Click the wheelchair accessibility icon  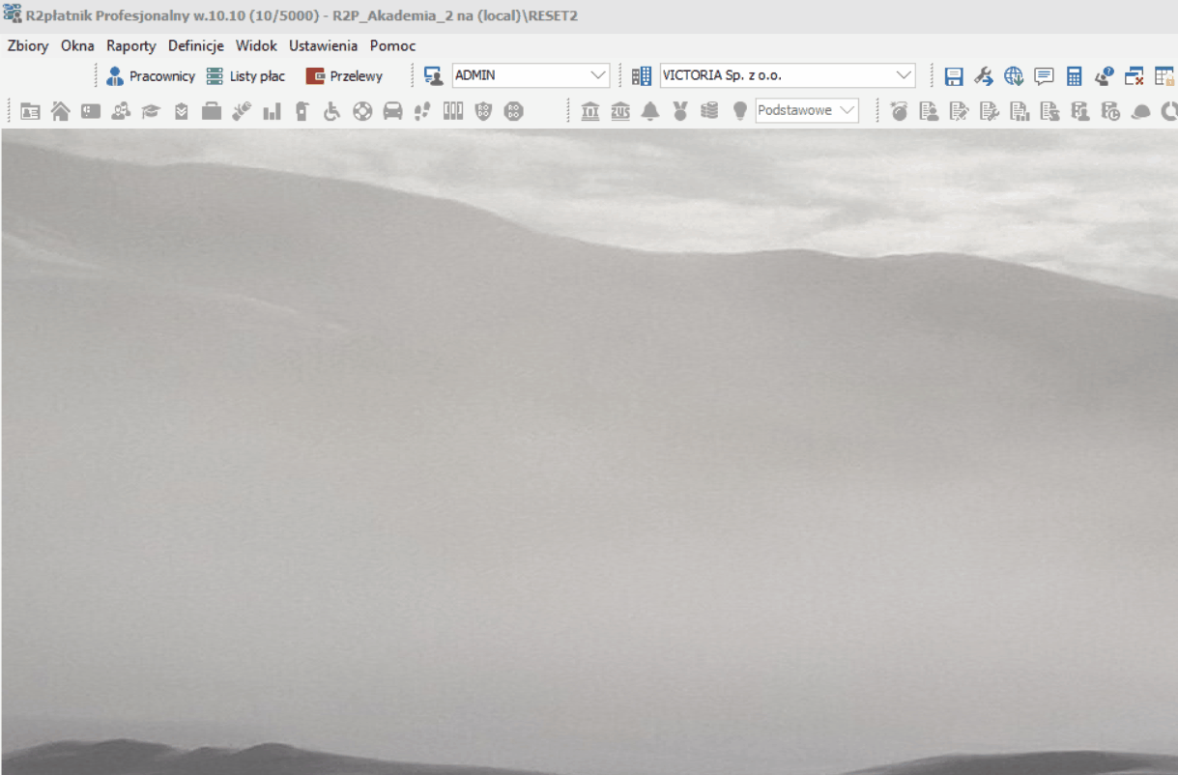point(331,111)
